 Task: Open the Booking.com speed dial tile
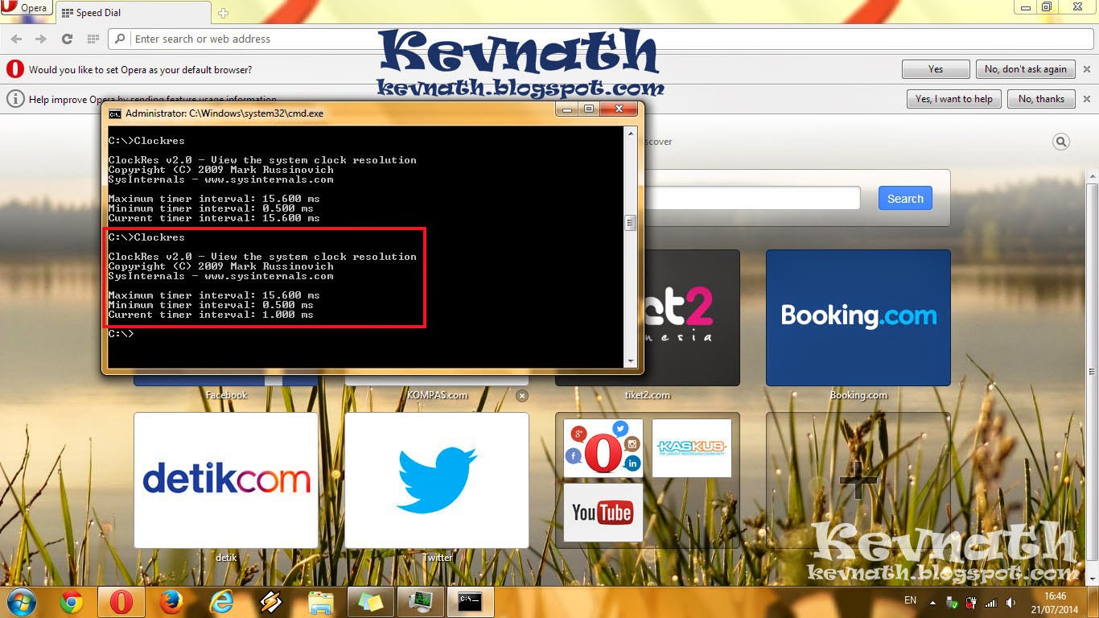[858, 317]
